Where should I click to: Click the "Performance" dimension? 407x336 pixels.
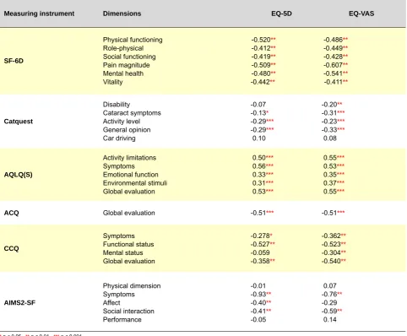[122, 320]
